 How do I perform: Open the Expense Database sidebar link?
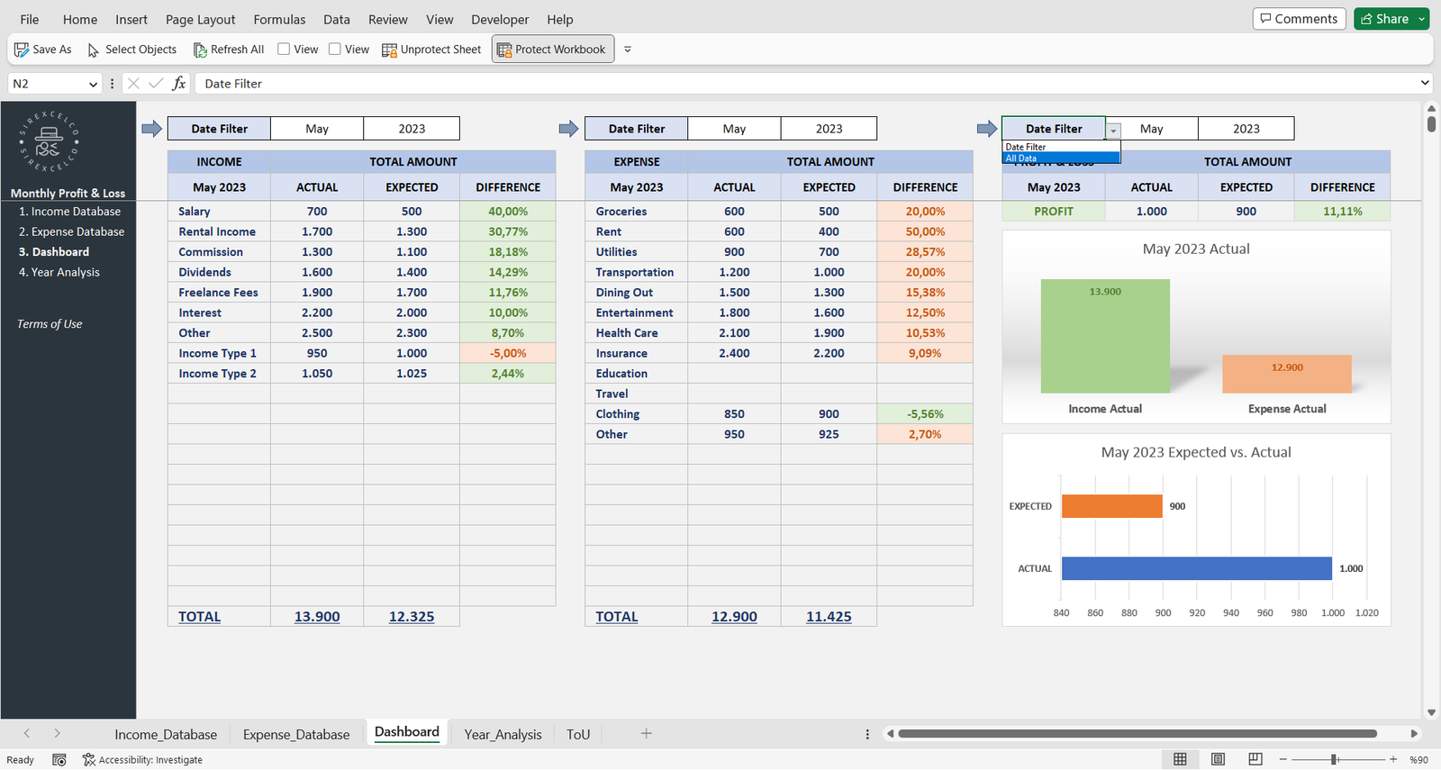[x=77, y=231]
